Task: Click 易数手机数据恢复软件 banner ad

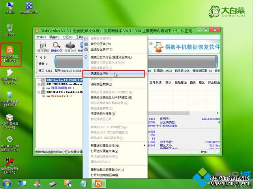Action: tap(184, 47)
